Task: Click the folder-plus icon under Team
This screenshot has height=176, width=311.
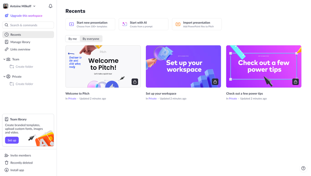Action: point(12,67)
